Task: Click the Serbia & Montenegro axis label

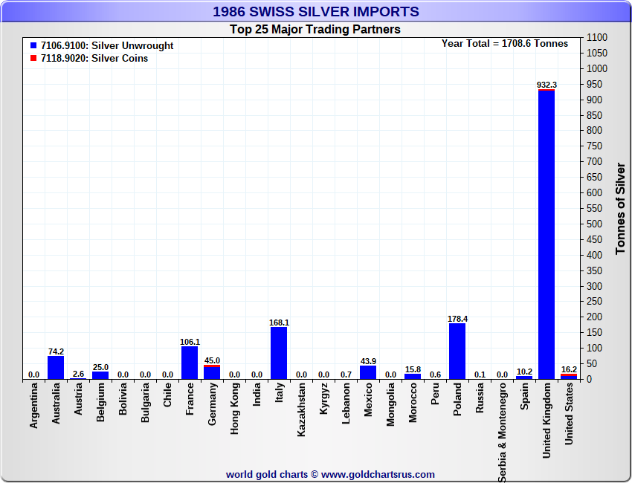Action: point(502,432)
